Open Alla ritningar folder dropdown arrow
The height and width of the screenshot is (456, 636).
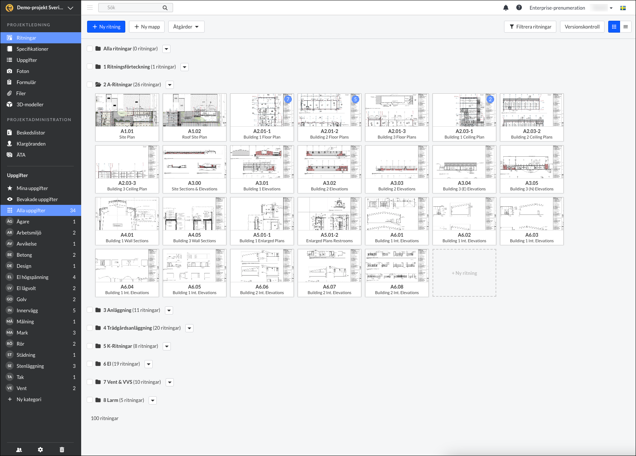166,49
